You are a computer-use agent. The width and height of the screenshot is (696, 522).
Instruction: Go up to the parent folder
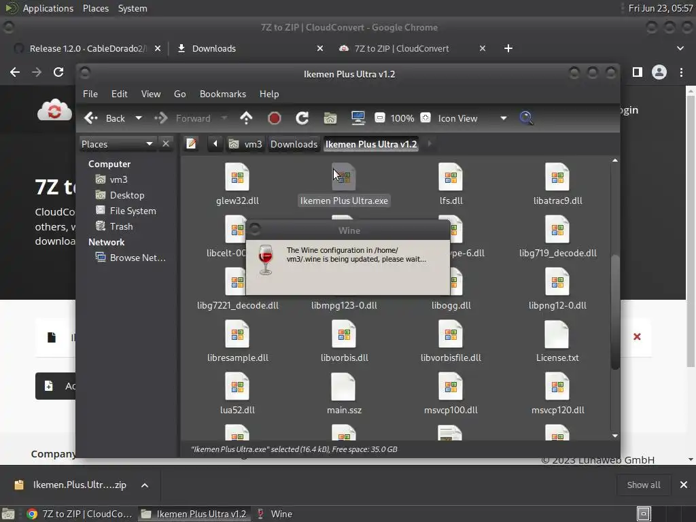click(246, 118)
